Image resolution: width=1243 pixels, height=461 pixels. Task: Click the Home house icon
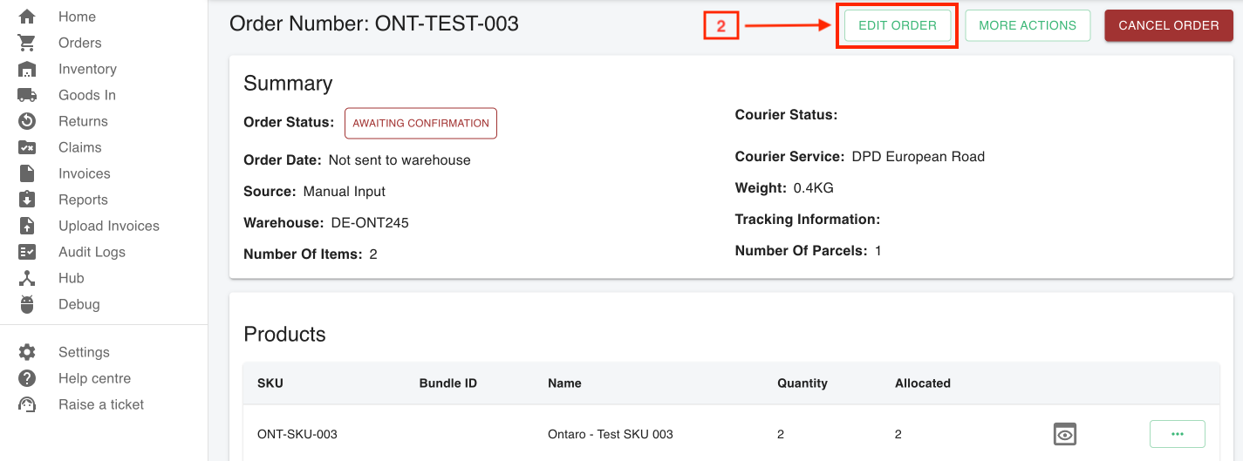coord(27,17)
